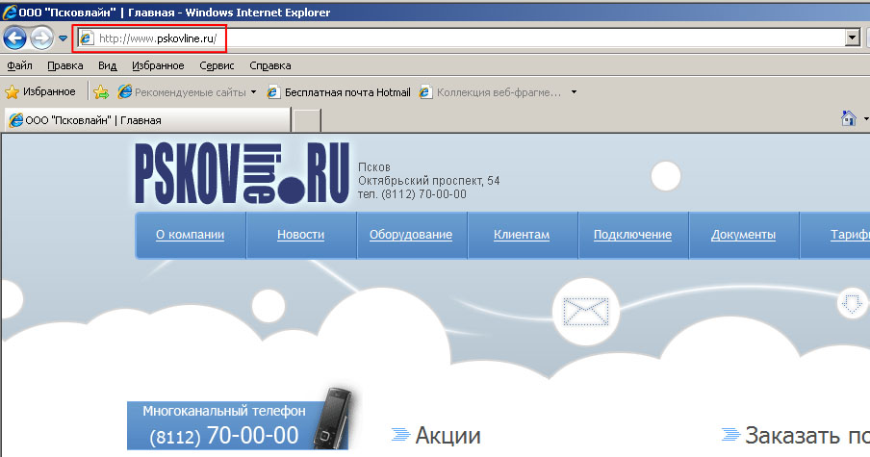Open the Справка menu

pos(270,65)
